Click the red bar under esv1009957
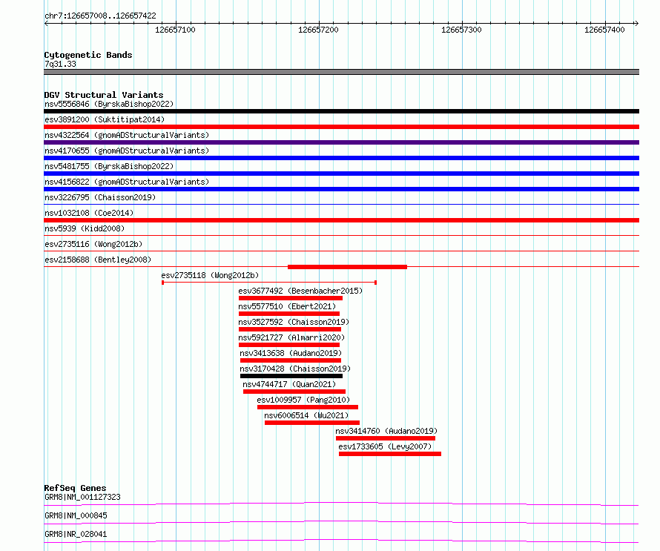The width and height of the screenshot is (660, 551). pyautogui.click(x=308, y=407)
